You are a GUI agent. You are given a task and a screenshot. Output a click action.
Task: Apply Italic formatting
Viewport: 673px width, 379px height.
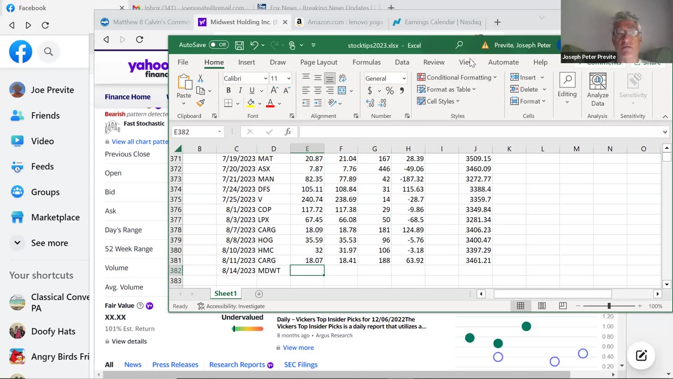(x=240, y=91)
